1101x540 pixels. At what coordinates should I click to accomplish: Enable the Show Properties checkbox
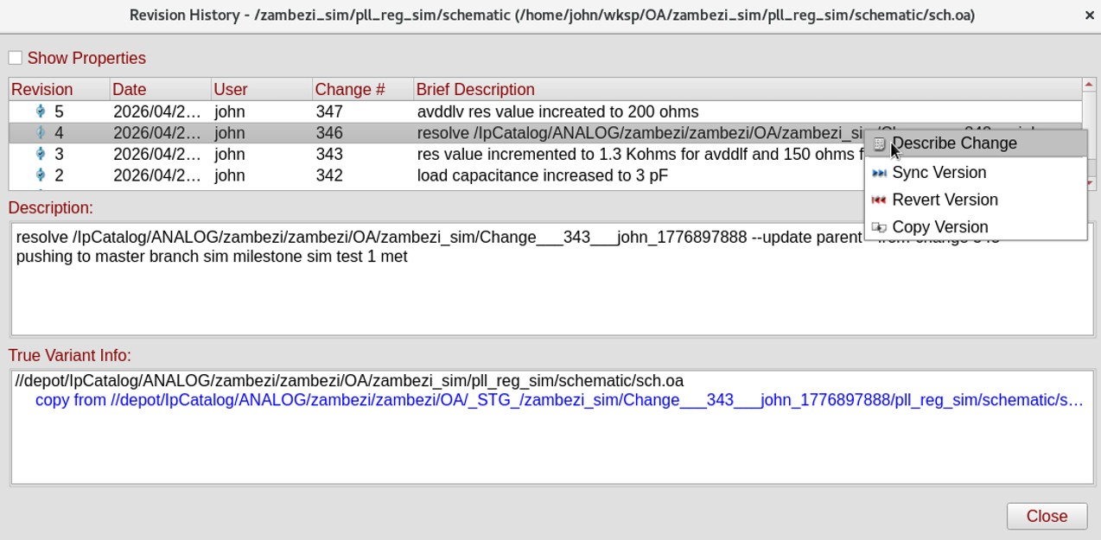pyautogui.click(x=16, y=58)
